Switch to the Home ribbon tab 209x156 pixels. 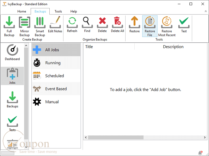pos(22,11)
